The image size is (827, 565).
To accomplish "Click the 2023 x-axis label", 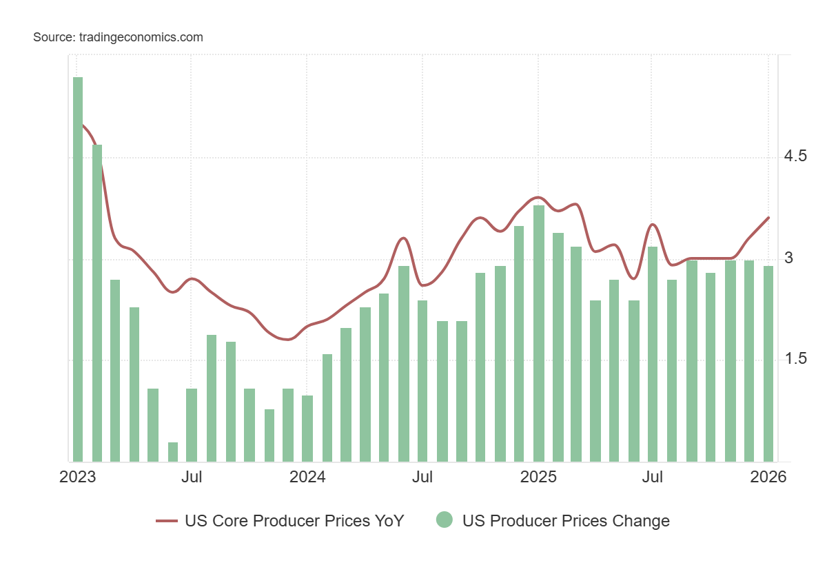I will (78, 477).
